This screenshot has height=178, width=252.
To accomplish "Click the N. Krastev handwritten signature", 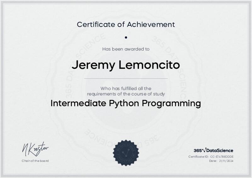I will point(35,149).
